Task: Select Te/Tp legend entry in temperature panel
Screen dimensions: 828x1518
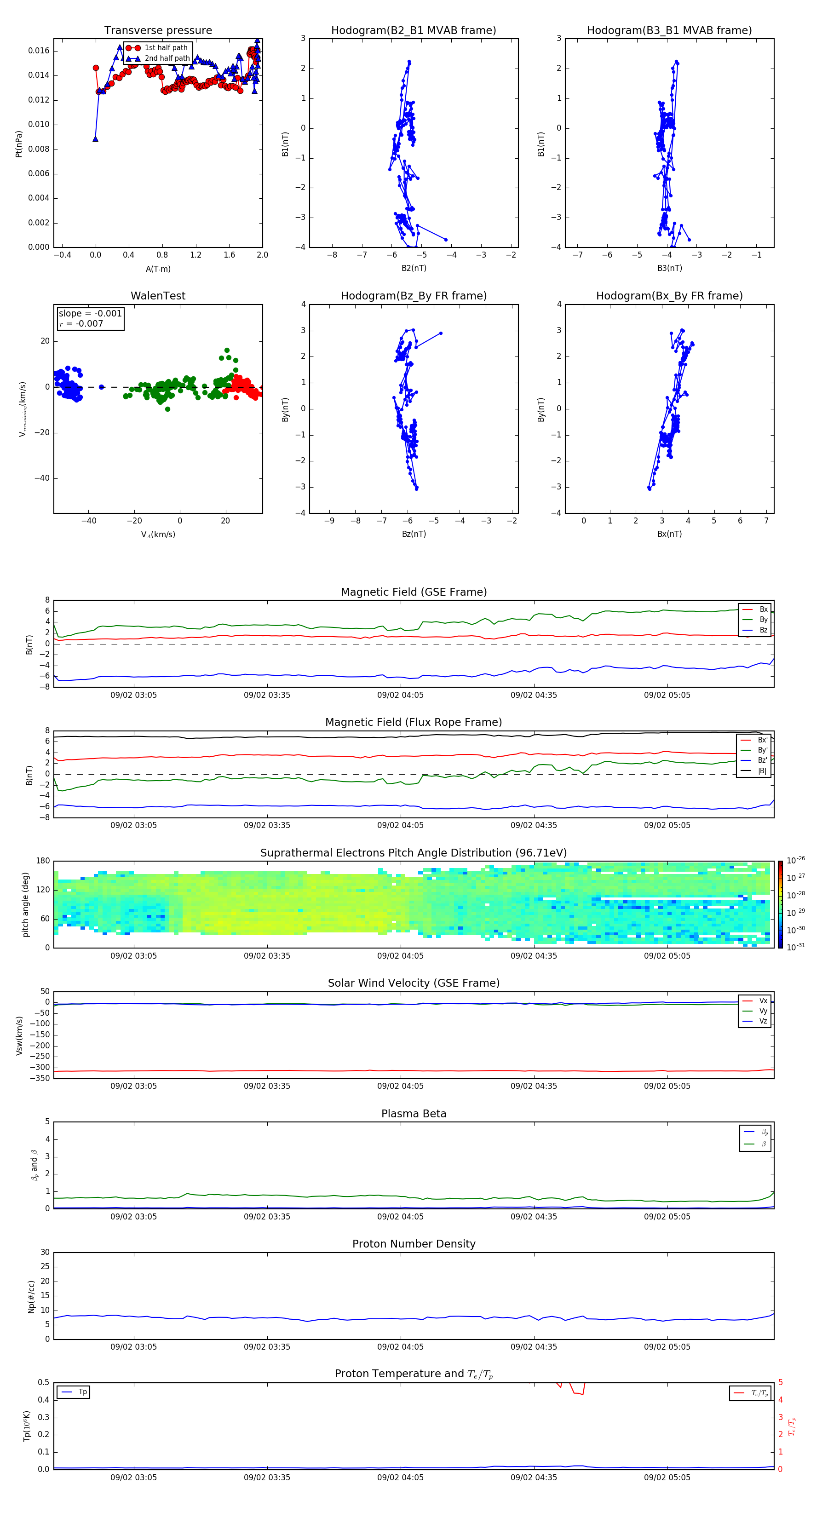Action: click(751, 1393)
